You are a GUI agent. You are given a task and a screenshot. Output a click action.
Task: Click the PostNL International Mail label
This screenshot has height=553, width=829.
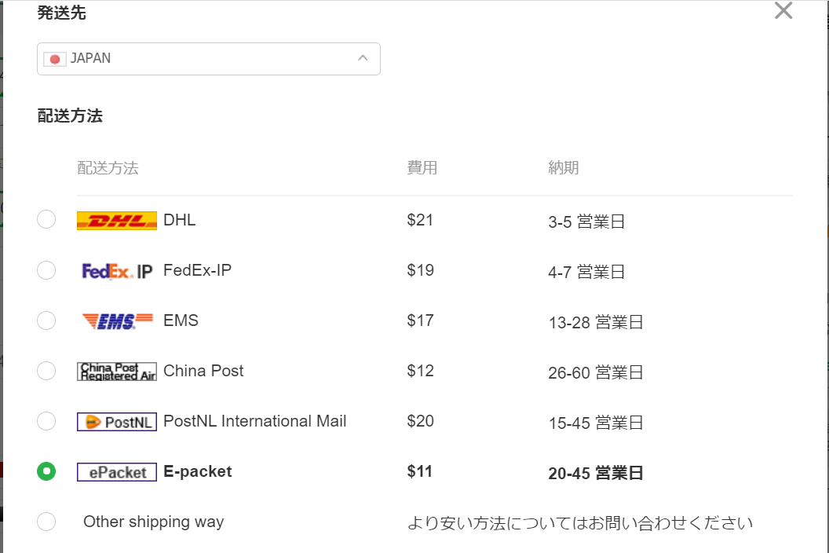coord(255,421)
